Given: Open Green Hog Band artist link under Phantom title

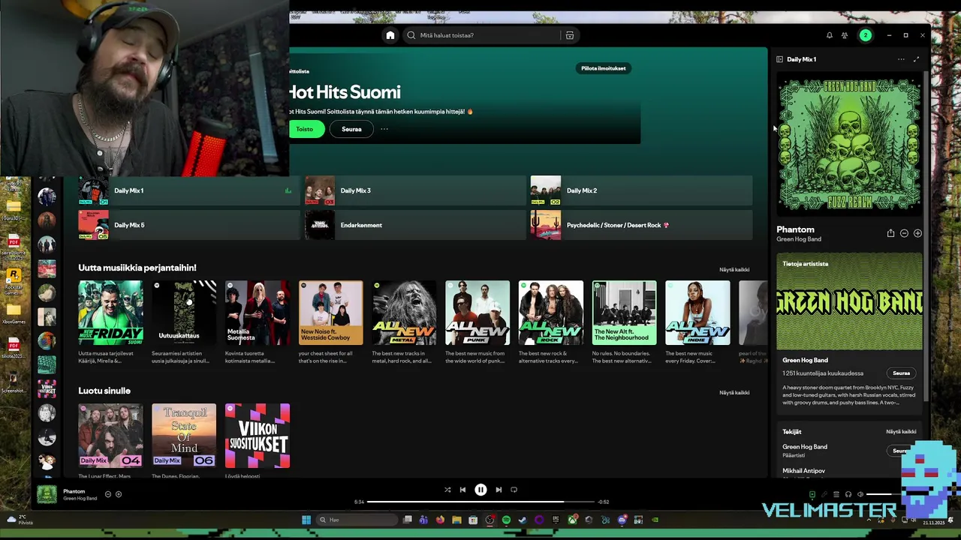Looking at the screenshot, I should pos(799,239).
